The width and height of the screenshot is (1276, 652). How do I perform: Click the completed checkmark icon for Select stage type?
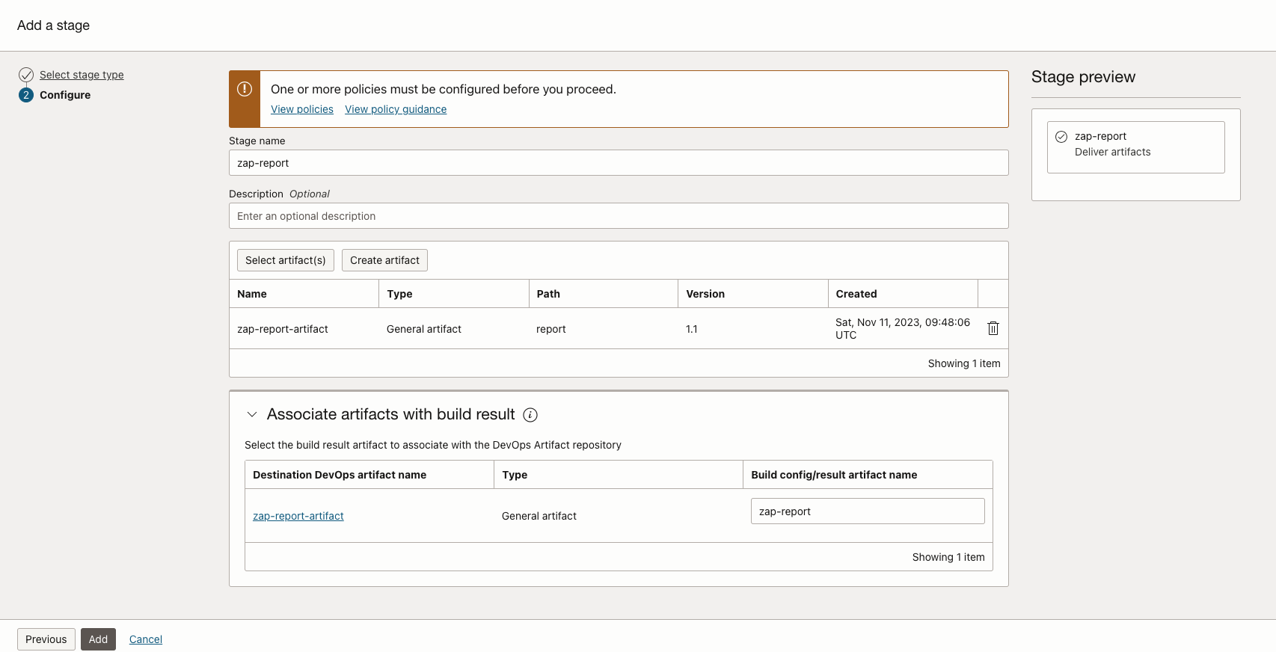[26, 75]
